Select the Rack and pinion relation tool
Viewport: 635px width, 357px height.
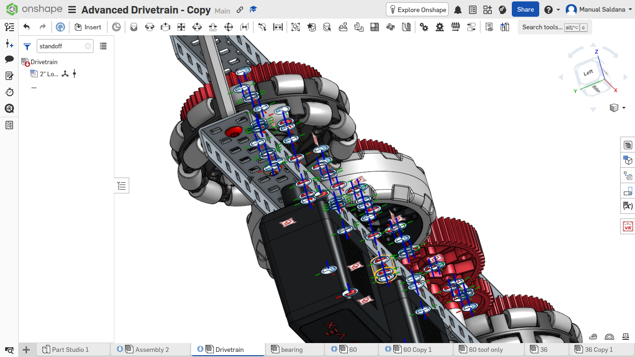[x=440, y=27]
